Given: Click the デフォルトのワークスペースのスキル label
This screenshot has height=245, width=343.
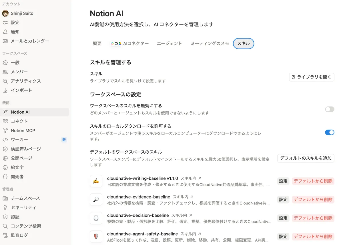Looking at the screenshot, I should (x=126, y=152).
